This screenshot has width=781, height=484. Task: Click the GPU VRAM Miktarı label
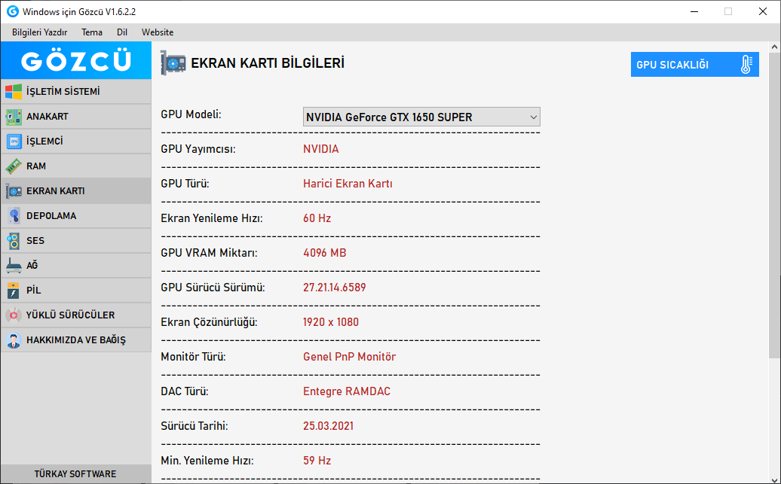click(x=209, y=253)
